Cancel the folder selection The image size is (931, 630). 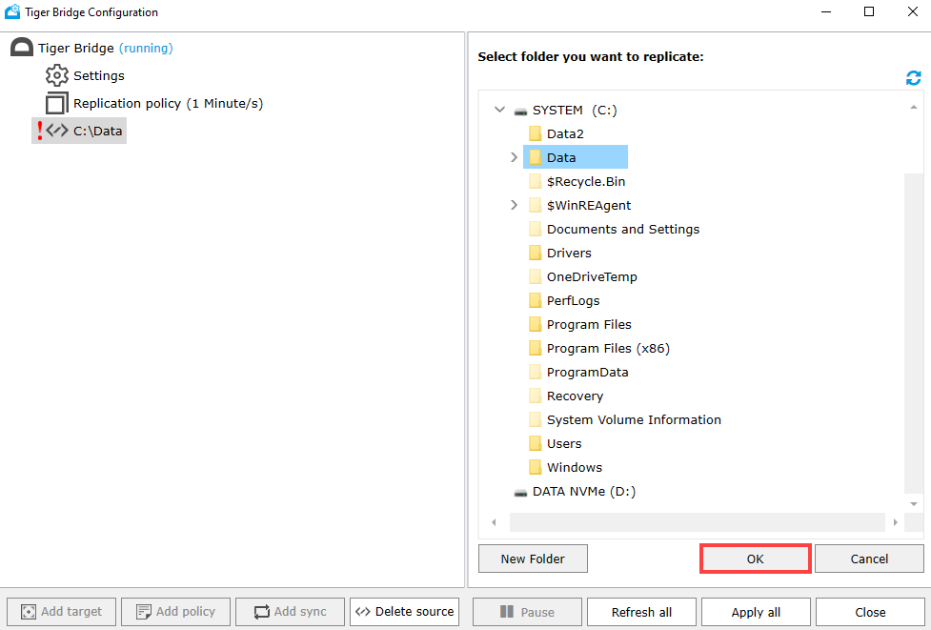868,559
